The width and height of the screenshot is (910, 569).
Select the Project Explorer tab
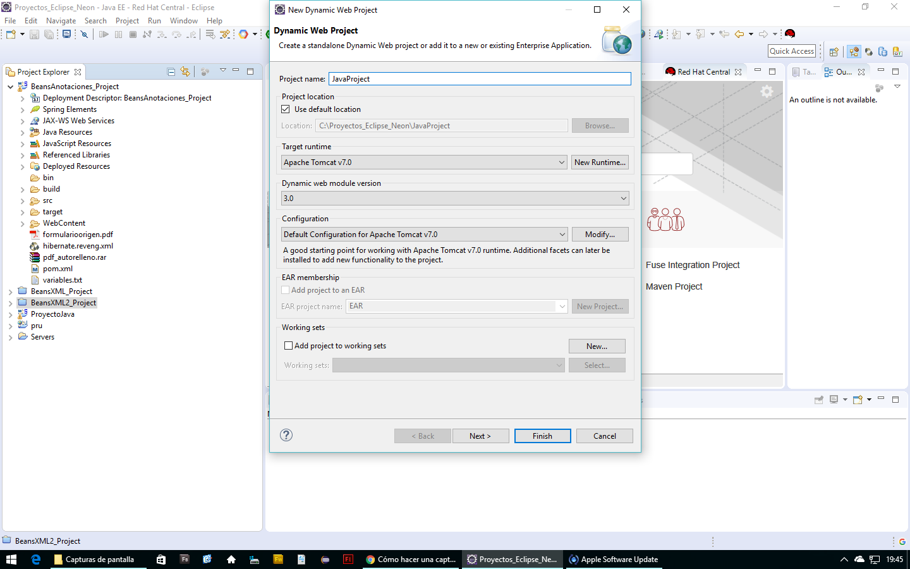click(44, 72)
